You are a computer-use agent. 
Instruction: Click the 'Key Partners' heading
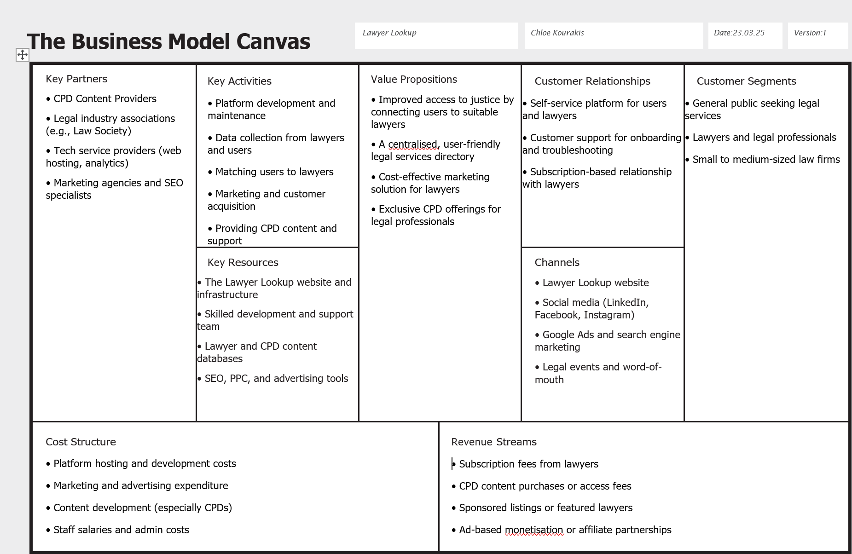[x=76, y=79]
